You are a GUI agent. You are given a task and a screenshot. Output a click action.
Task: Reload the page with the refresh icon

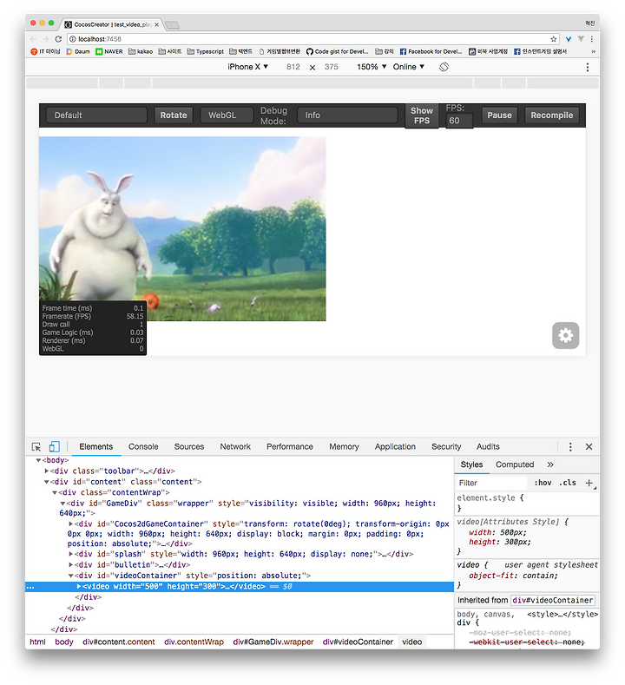click(58, 39)
